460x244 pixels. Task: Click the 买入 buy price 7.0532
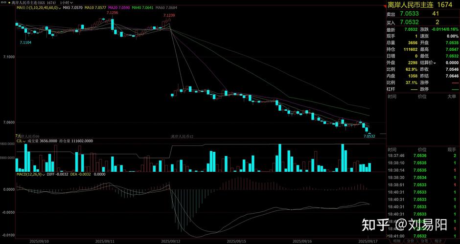coord(409,22)
